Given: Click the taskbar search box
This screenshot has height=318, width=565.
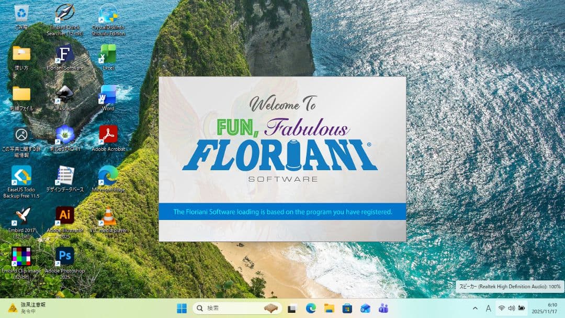Looking at the screenshot, I should click(235, 308).
